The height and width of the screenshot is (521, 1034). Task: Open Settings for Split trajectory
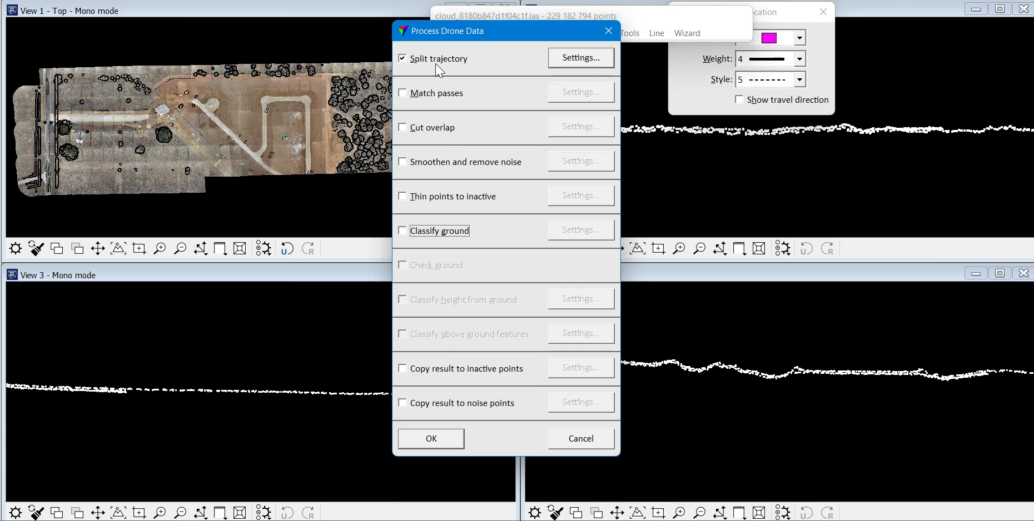pyautogui.click(x=581, y=58)
